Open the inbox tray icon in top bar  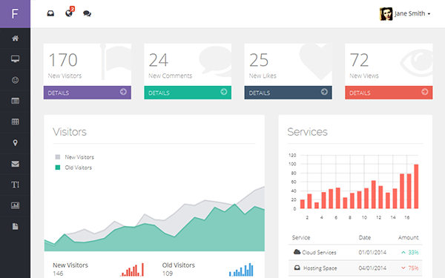[x=50, y=13]
